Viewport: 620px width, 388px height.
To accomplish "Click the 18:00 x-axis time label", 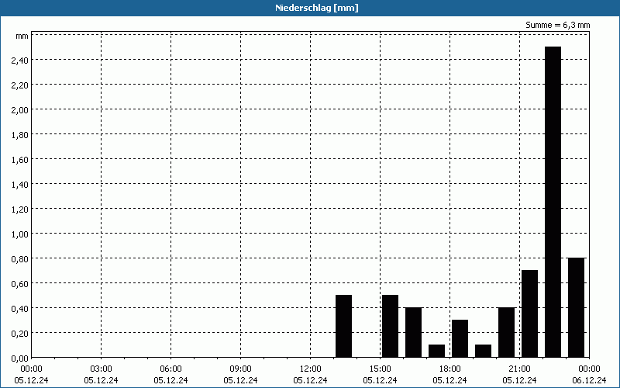I will click(450, 369).
